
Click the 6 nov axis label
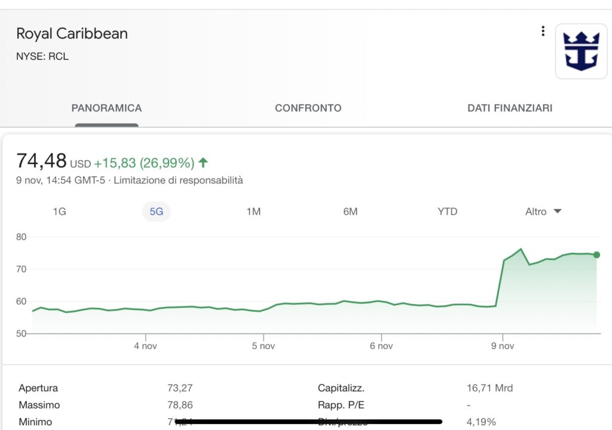[x=381, y=346]
